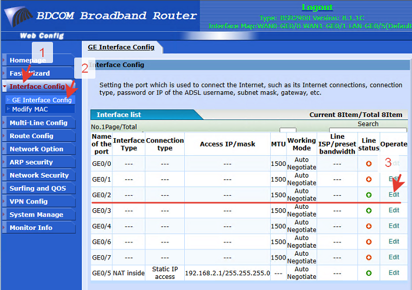Click the Line status column header
The image size is (412, 290).
pyautogui.click(x=368, y=144)
